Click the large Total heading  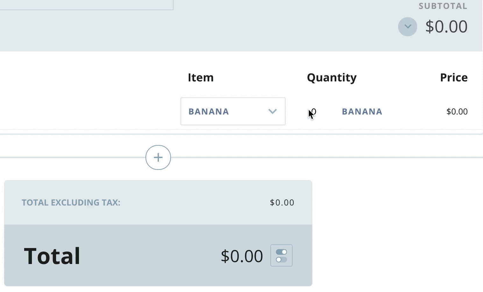pos(52,256)
